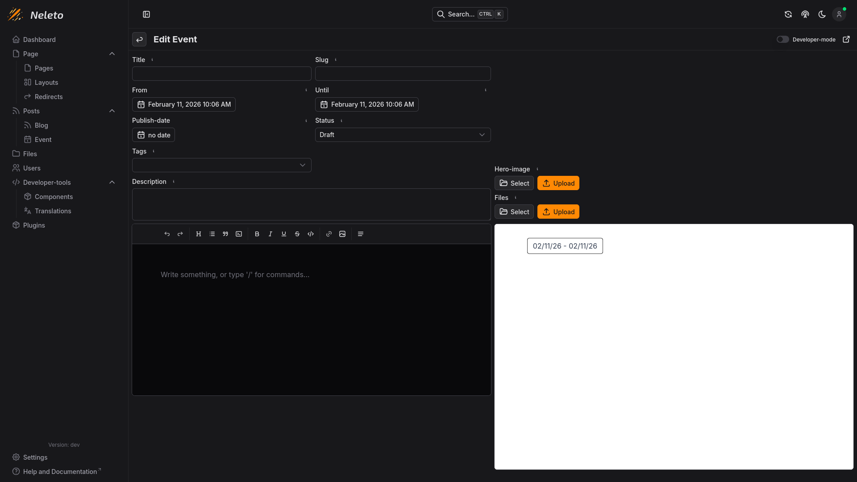Click Upload button for Hero-image

[558, 183]
